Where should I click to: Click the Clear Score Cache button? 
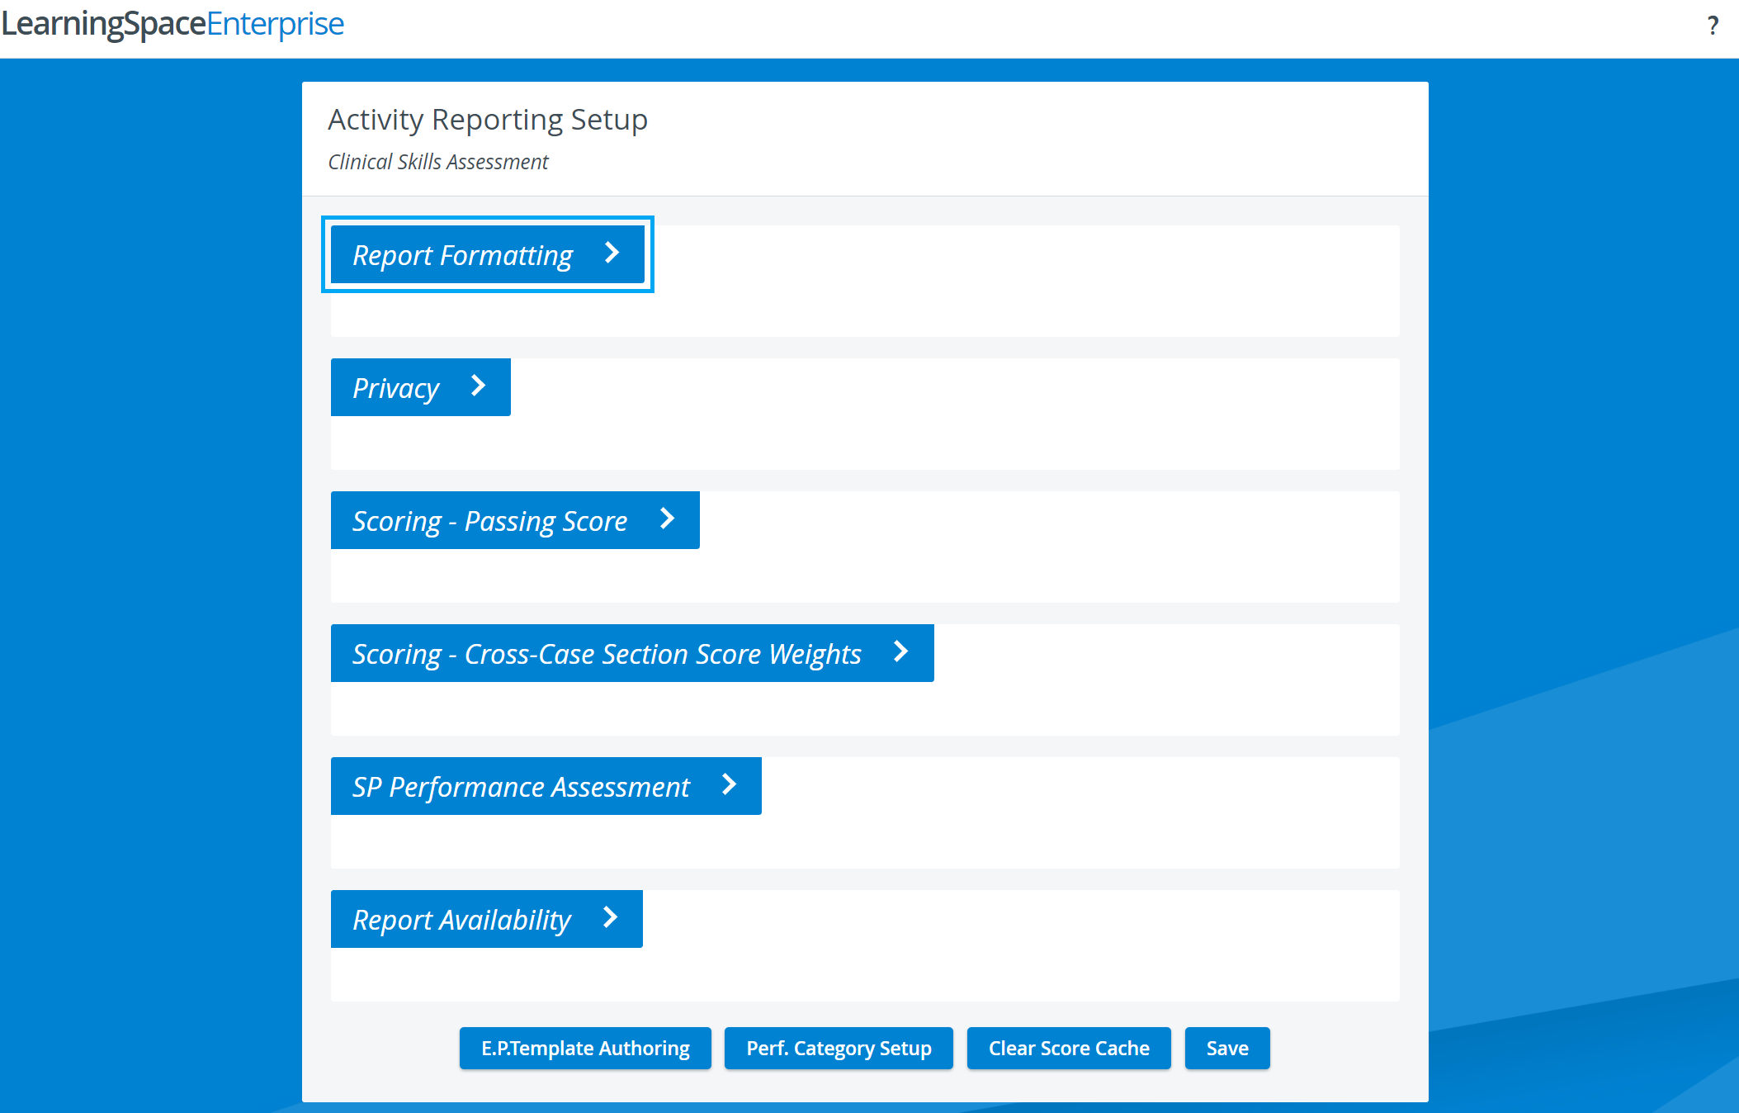point(1069,1048)
